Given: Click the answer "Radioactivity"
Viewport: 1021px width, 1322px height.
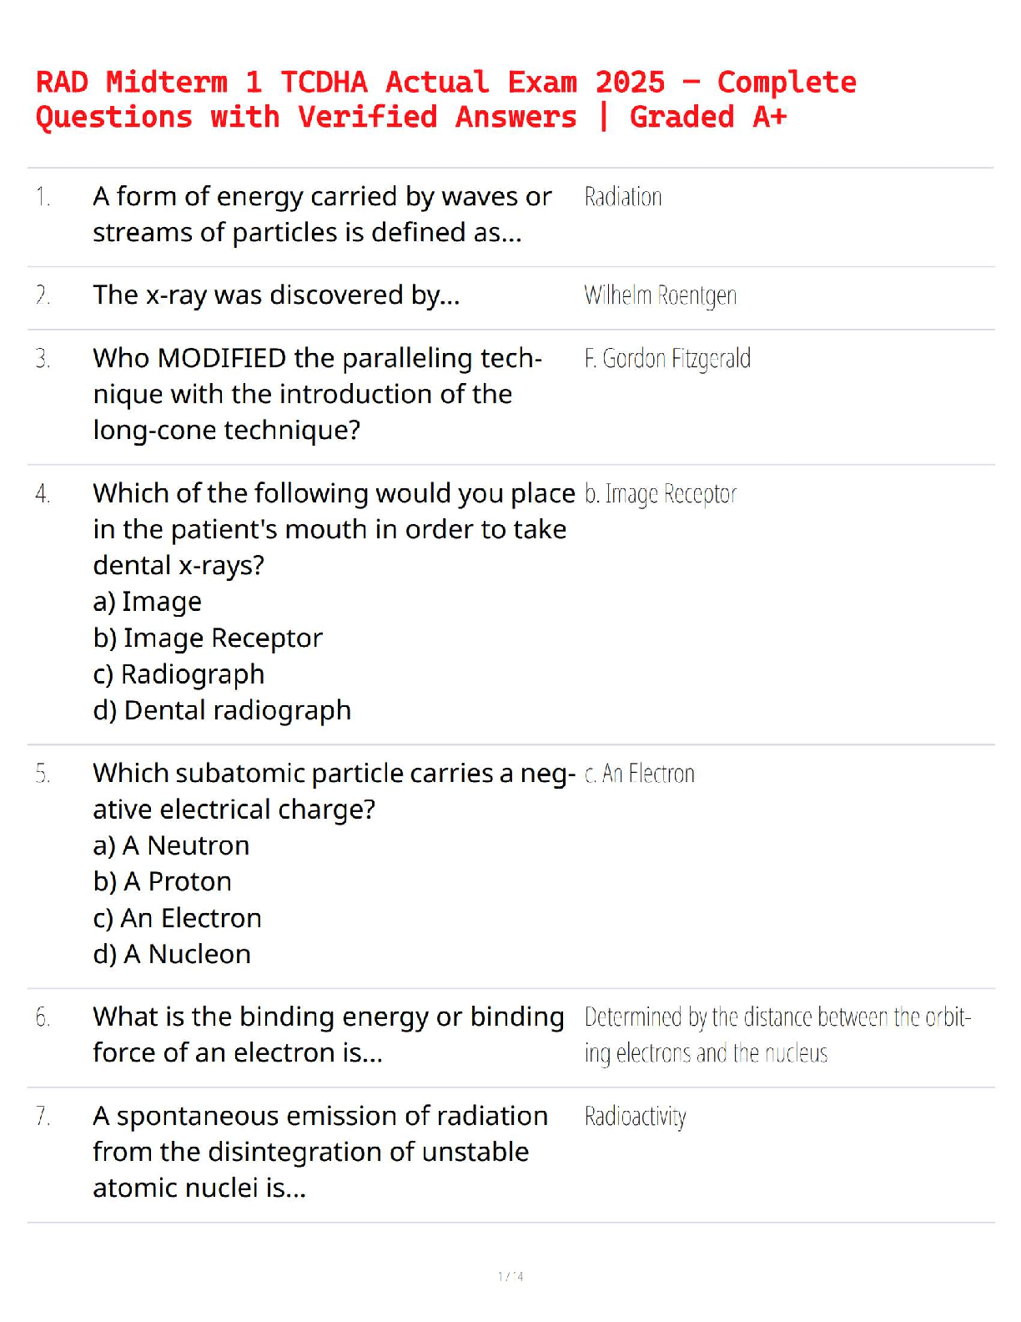Looking at the screenshot, I should [635, 1117].
